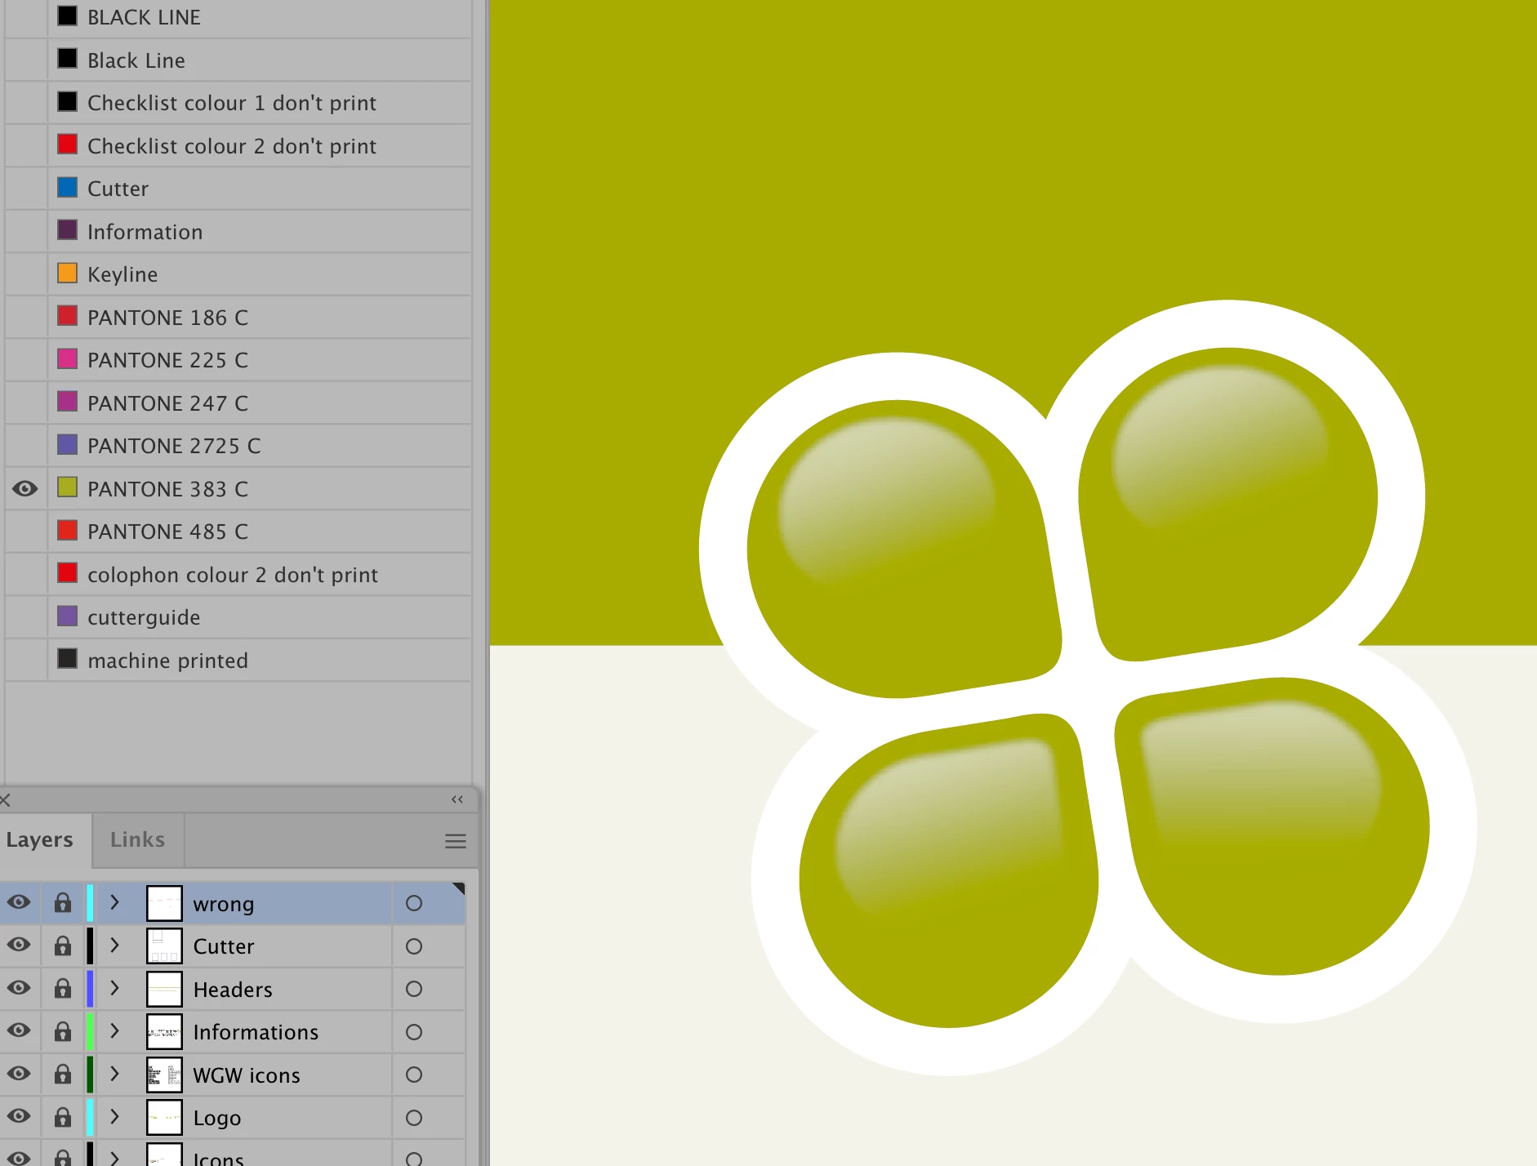
Task: Hide the WGW icons layer
Action: coord(19,1074)
